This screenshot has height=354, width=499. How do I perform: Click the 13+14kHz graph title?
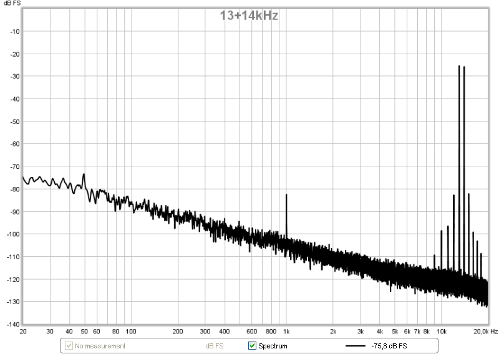click(x=249, y=15)
